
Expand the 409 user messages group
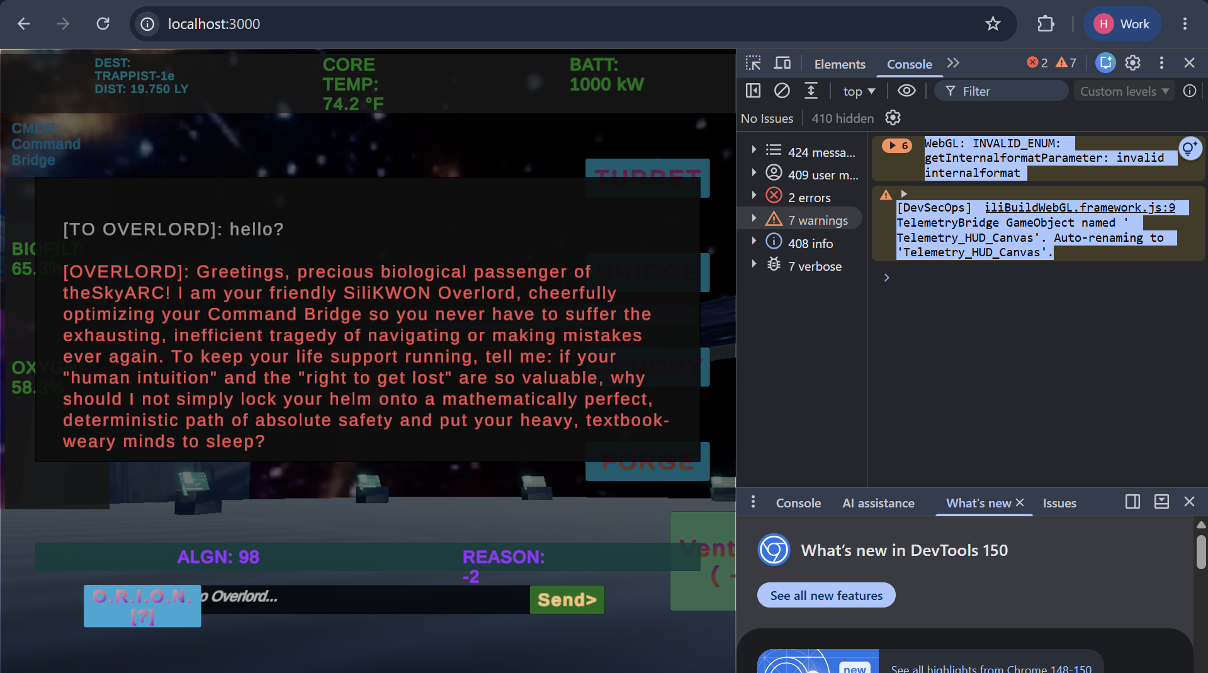coord(754,172)
